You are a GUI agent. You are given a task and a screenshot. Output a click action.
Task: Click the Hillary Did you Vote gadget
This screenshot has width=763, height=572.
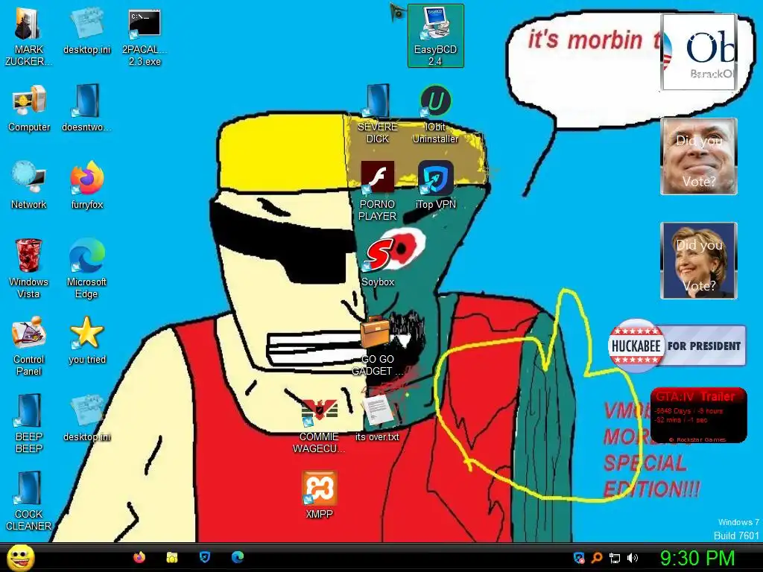(x=699, y=261)
